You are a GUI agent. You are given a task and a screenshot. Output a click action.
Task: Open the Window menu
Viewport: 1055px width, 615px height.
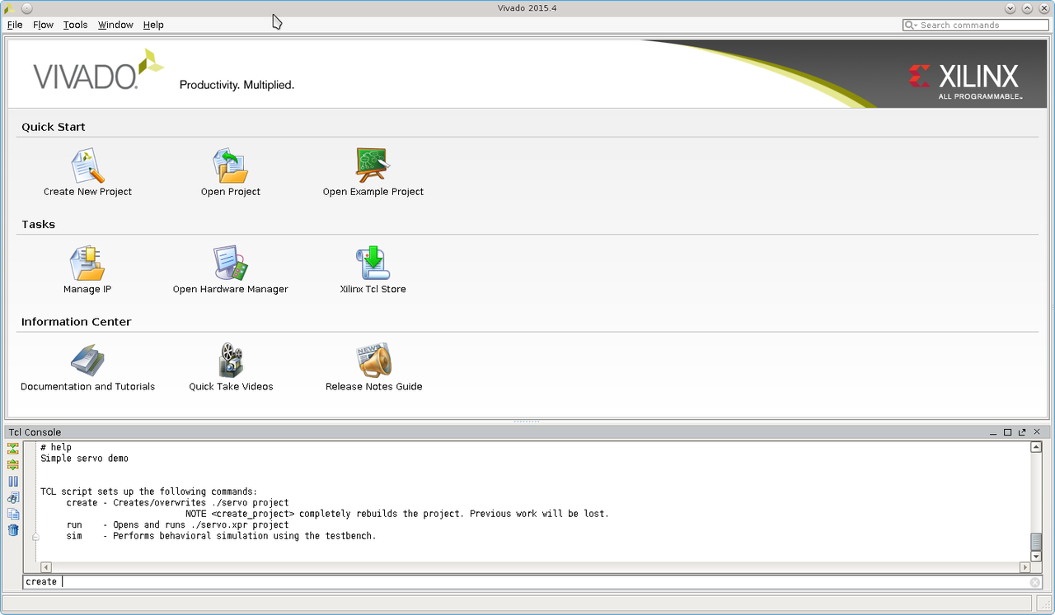coord(115,25)
